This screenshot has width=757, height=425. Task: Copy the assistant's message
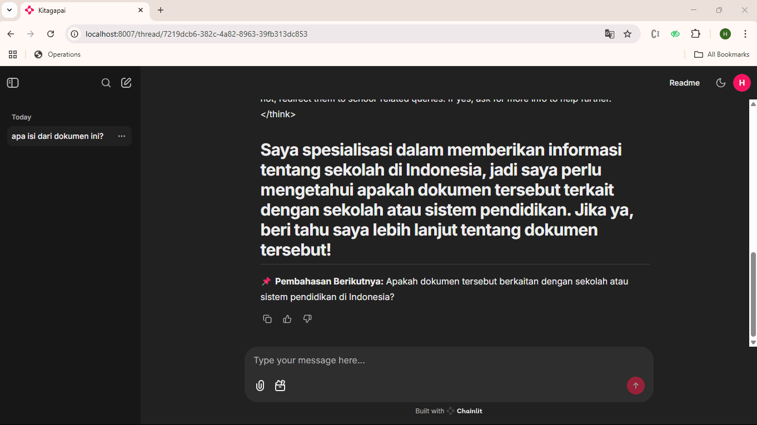coord(267,319)
